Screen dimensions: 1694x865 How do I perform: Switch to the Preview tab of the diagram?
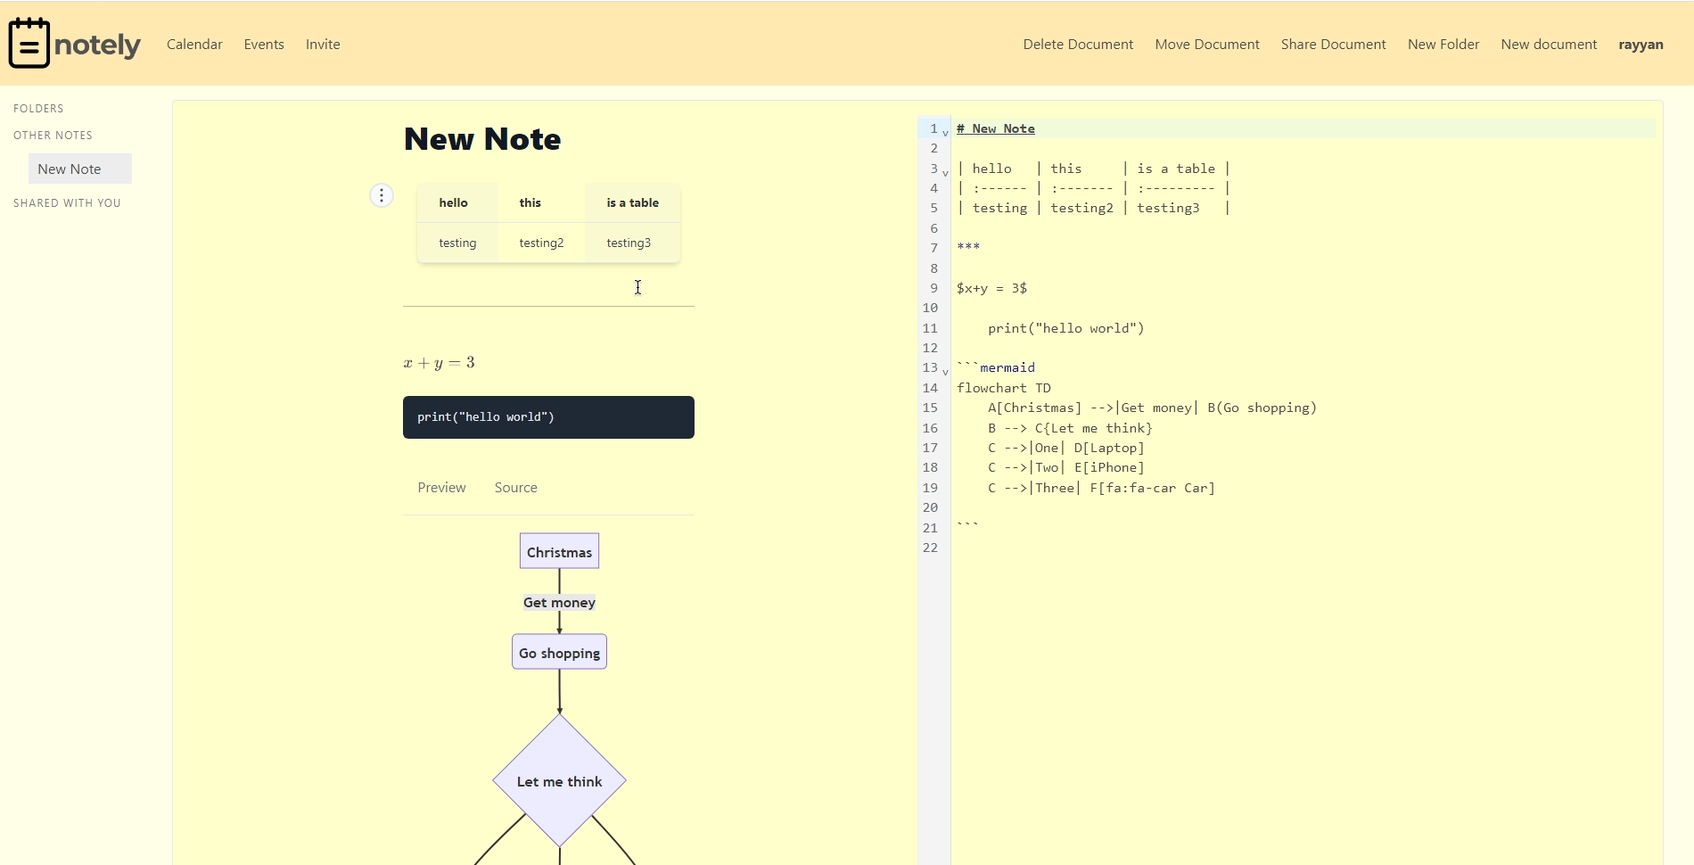click(x=441, y=488)
